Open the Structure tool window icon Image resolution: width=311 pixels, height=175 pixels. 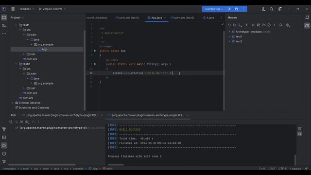click(x=4, y=26)
